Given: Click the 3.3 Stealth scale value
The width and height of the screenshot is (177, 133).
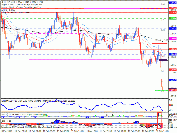Looking at the screenshot, I should click(170, 100).
